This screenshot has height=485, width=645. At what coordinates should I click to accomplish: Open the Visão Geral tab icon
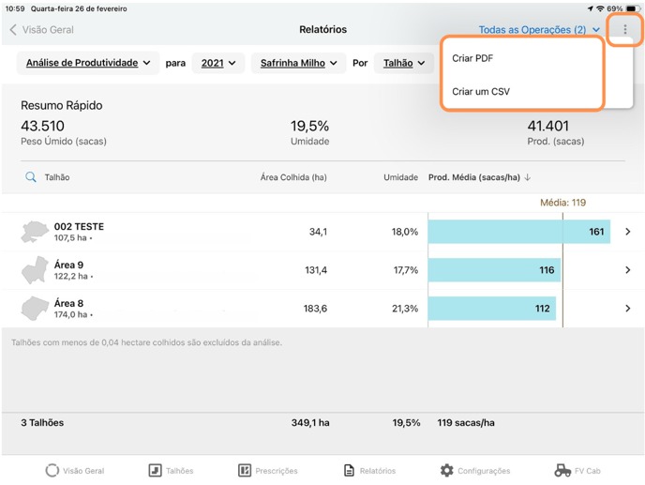(x=52, y=470)
